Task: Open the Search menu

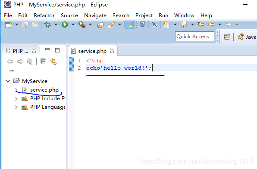Action: click(x=121, y=15)
